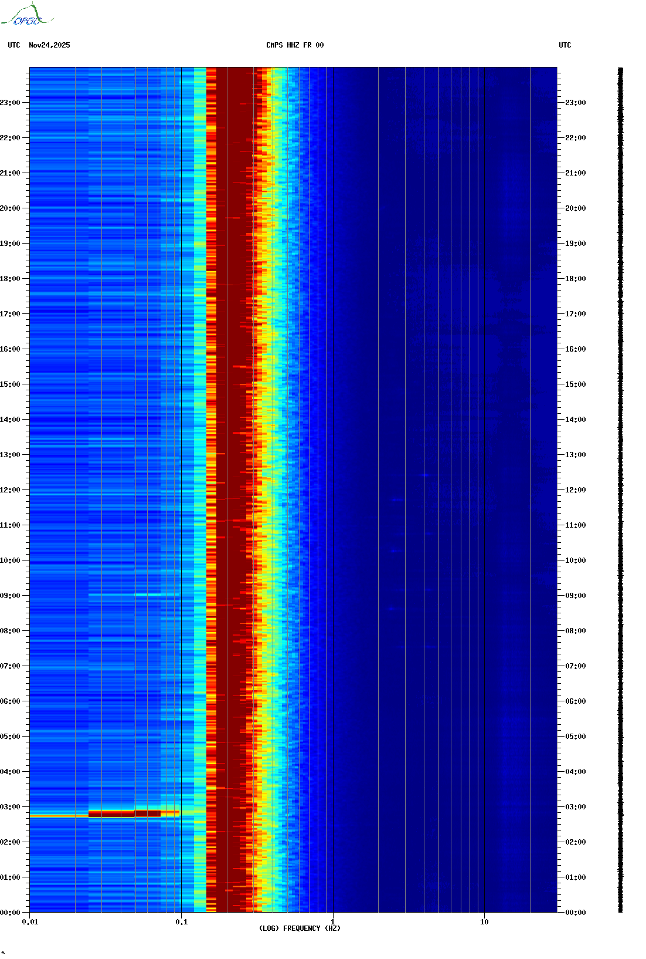Click the 23:00 tick on left time axis

pyautogui.click(x=11, y=103)
